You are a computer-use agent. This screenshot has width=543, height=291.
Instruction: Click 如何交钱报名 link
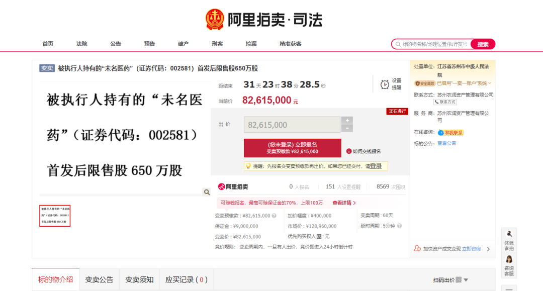367,151
